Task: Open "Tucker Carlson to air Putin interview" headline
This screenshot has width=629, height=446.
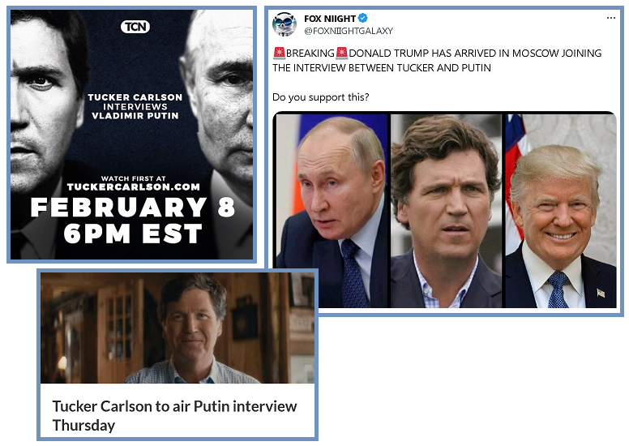Action: coord(174,415)
